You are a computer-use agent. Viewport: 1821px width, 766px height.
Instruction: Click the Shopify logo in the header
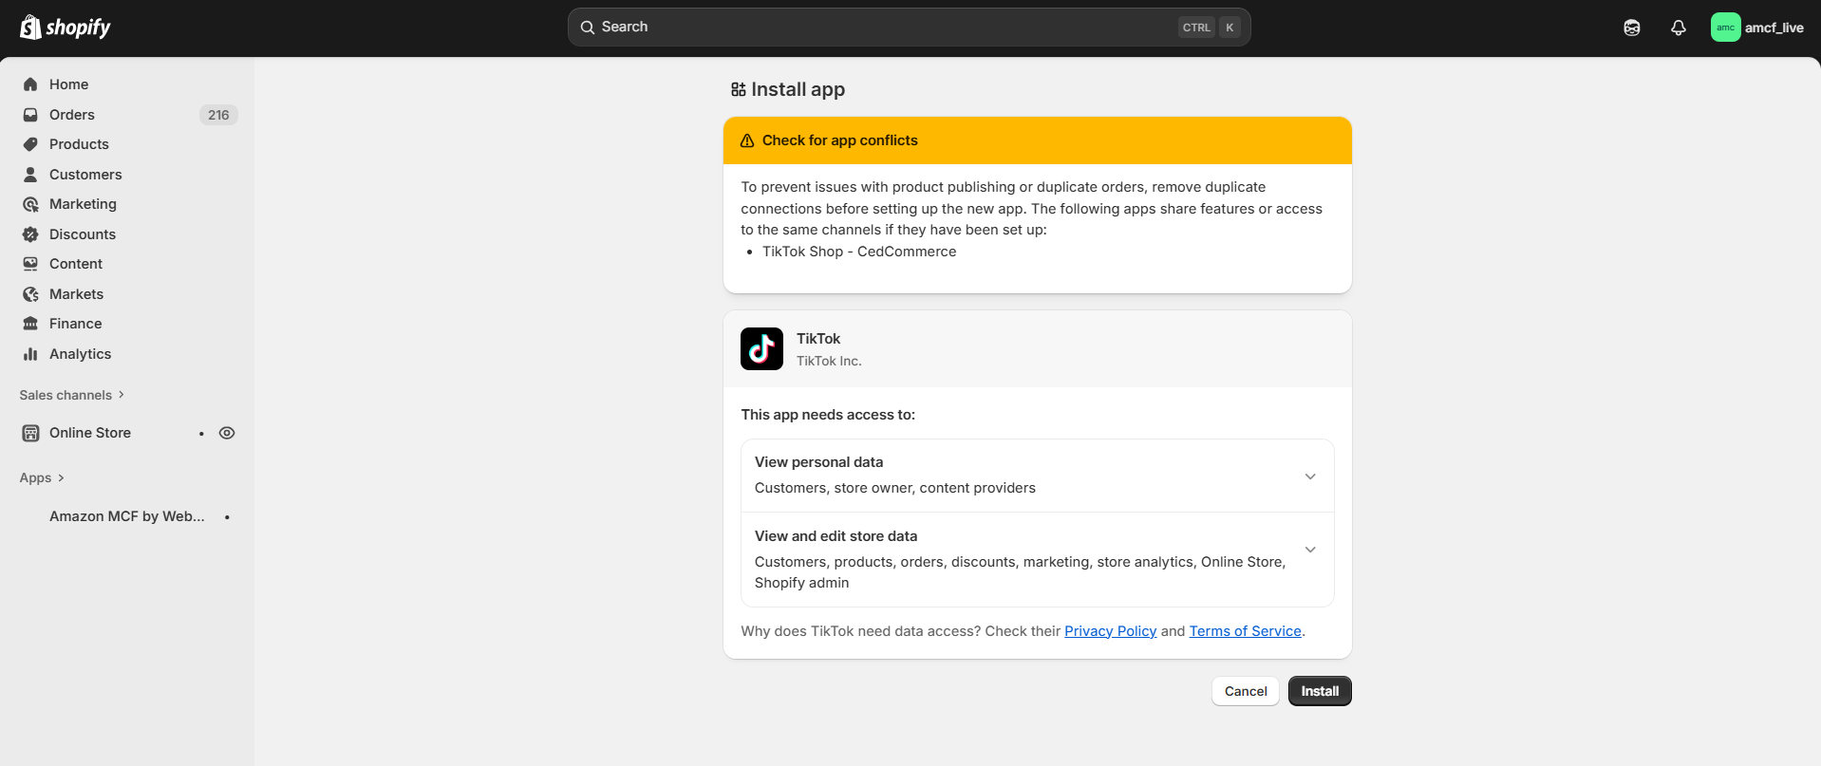[x=66, y=28]
